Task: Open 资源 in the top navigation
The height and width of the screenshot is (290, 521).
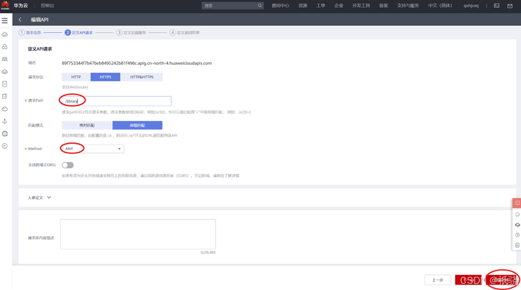Action: [303, 5]
